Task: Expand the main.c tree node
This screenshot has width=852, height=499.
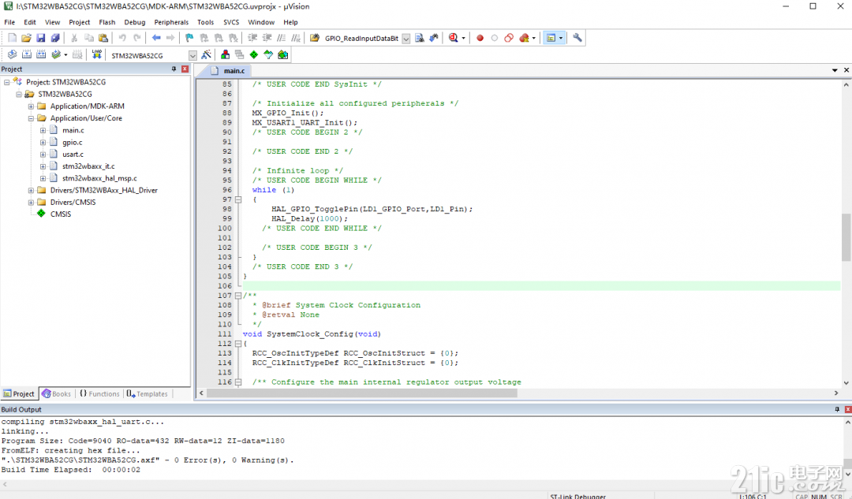Action: tap(43, 130)
